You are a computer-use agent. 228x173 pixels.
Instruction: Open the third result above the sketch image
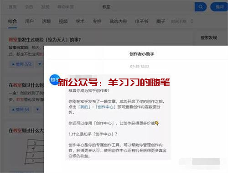click(x=26, y=131)
